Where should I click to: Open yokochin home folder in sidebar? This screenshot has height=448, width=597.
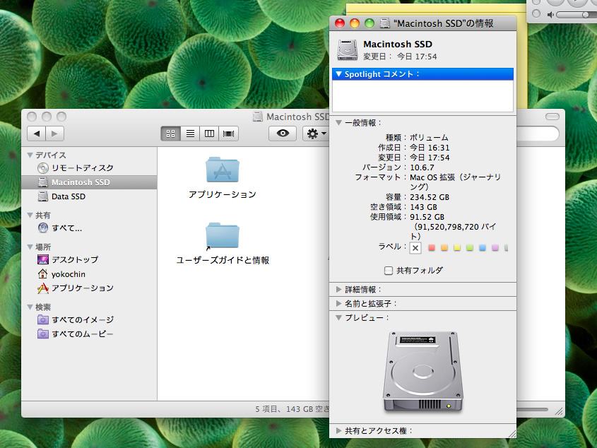coord(89,274)
